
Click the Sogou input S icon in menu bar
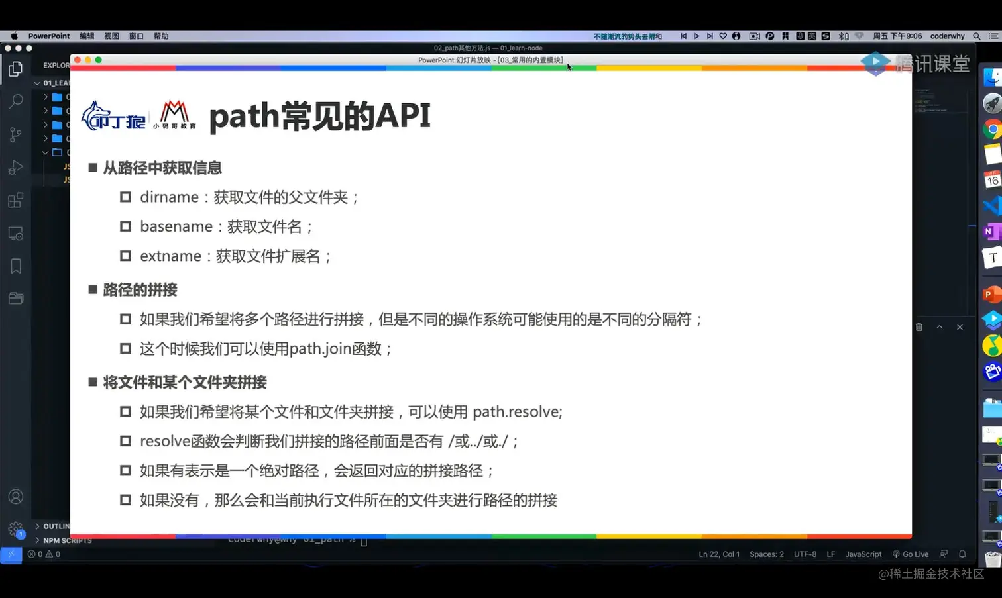[826, 36]
